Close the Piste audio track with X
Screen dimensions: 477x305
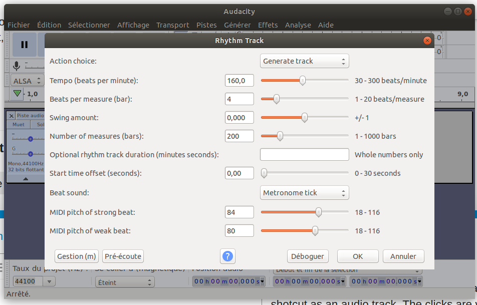point(11,116)
